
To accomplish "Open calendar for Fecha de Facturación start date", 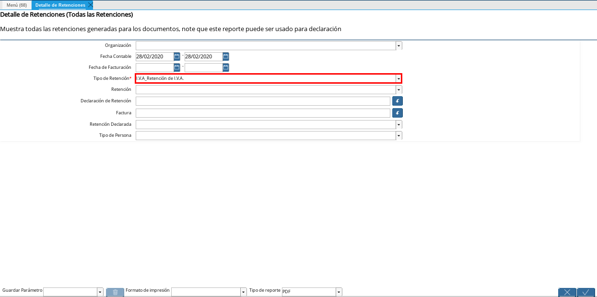I will point(177,67).
